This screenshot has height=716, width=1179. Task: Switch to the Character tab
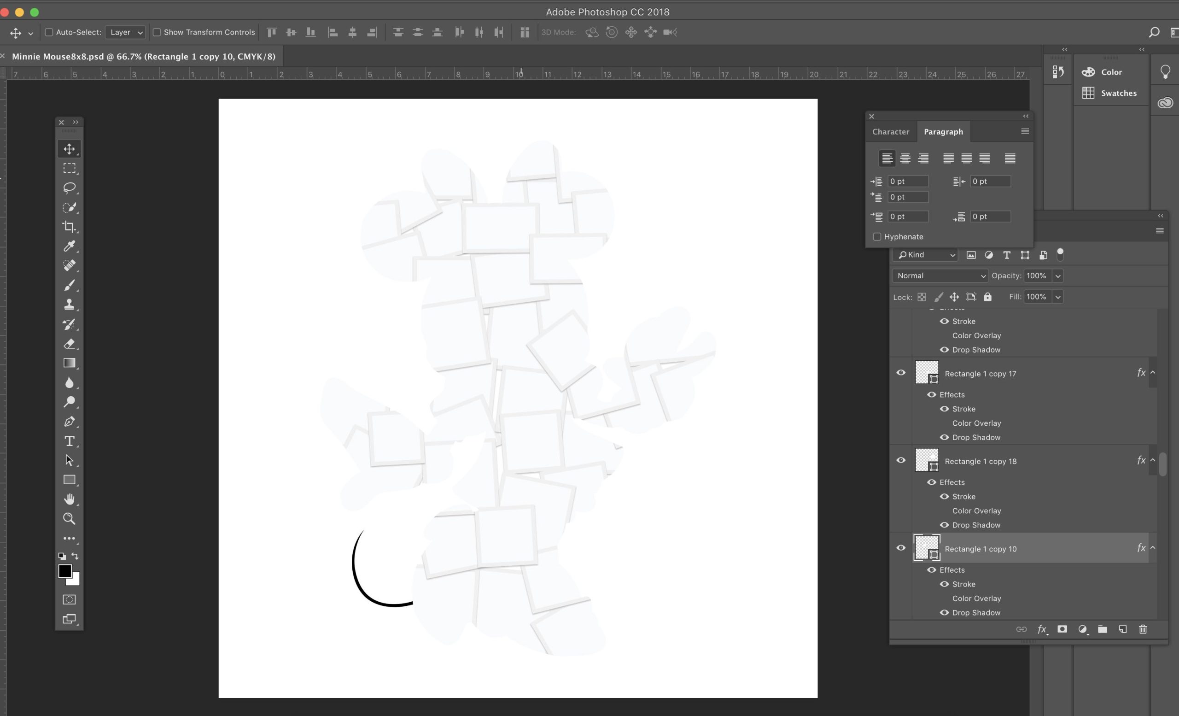(x=891, y=132)
